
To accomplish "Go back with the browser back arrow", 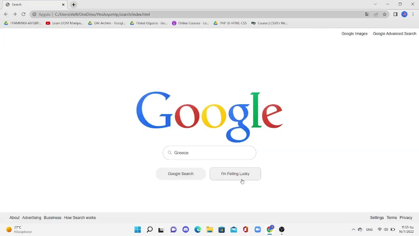I will (x=6, y=14).
